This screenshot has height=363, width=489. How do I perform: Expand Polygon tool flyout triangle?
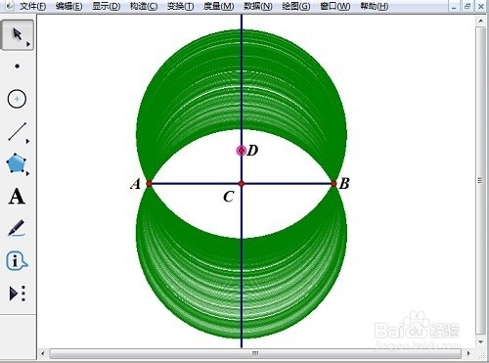[x=27, y=173]
